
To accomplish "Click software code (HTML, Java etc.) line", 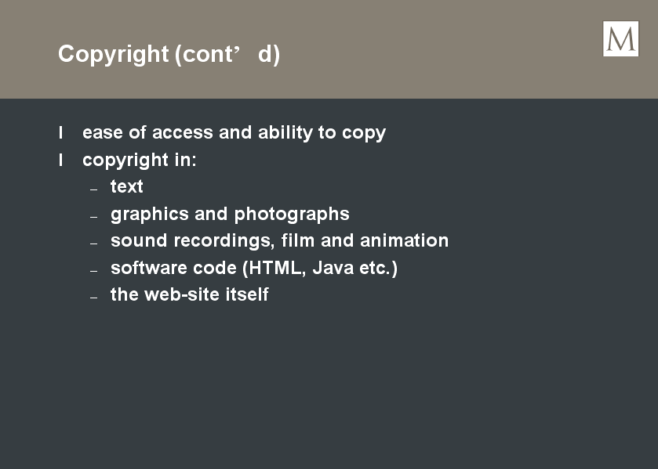I will 254,269.
